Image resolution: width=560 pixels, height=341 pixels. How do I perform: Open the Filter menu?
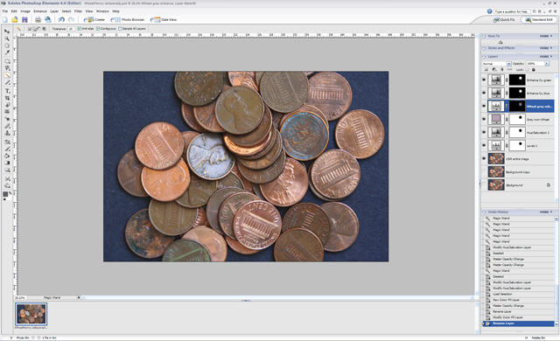(78, 11)
